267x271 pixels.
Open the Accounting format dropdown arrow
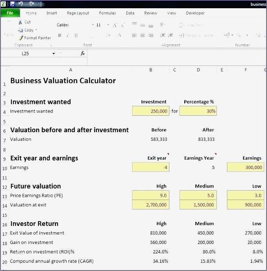click(x=232, y=35)
